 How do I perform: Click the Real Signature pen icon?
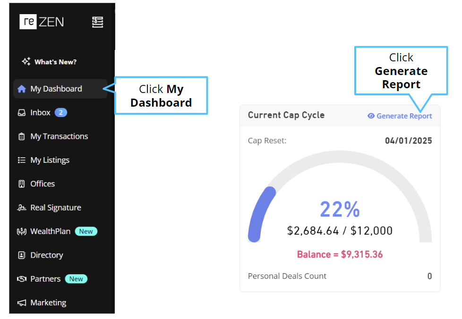tap(22, 208)
